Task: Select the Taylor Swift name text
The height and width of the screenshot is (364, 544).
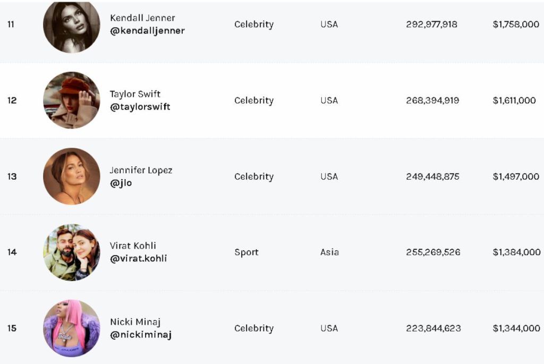Action: click(x=135, y=94)
